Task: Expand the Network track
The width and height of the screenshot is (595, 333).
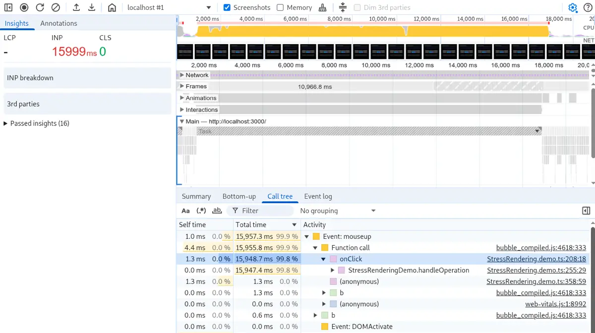Action: [x=182, y=75]
